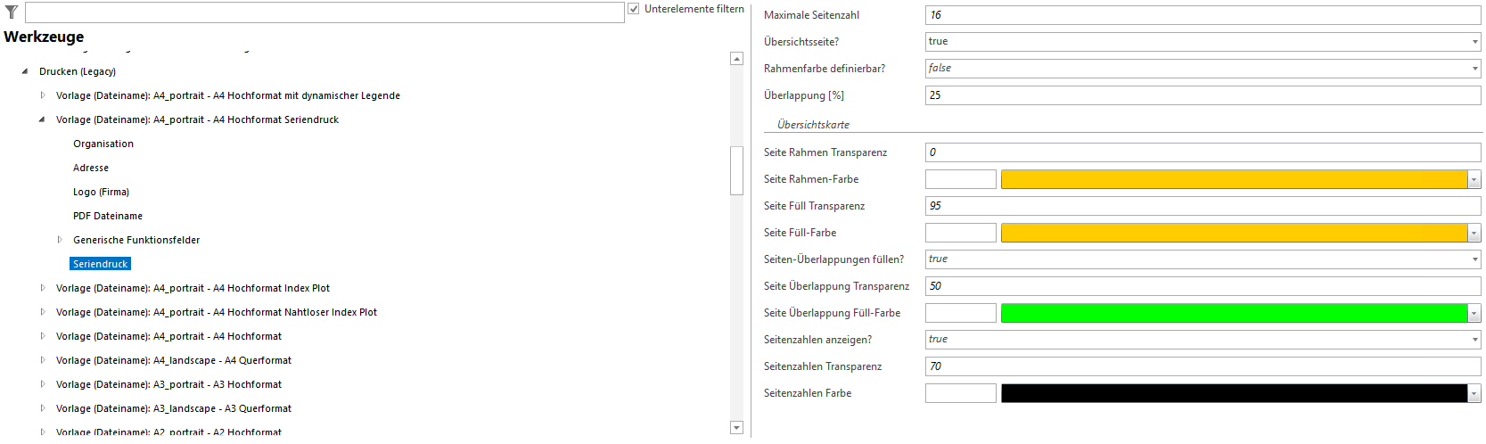Screen dimensions: 1486x444
Task: Click the yellow Seite Rahmen-Farbe swatch
Action: 1234,179
